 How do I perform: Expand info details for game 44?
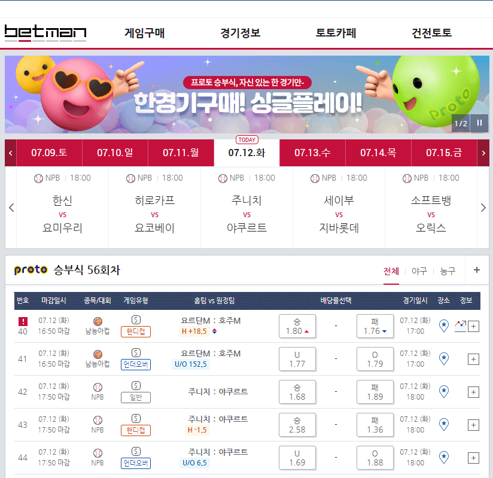pos(473,458)
